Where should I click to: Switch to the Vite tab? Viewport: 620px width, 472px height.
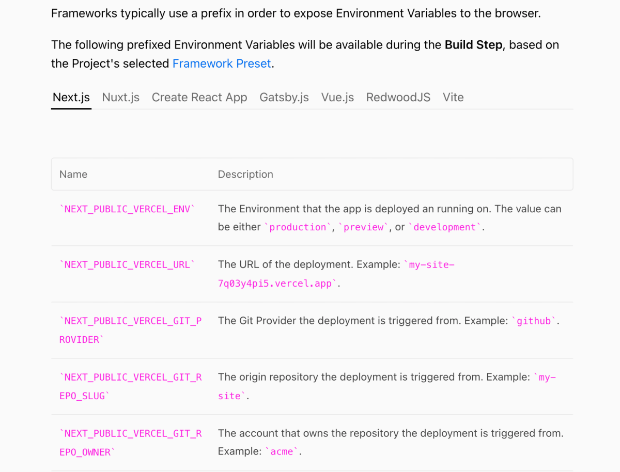pos(453,98)
